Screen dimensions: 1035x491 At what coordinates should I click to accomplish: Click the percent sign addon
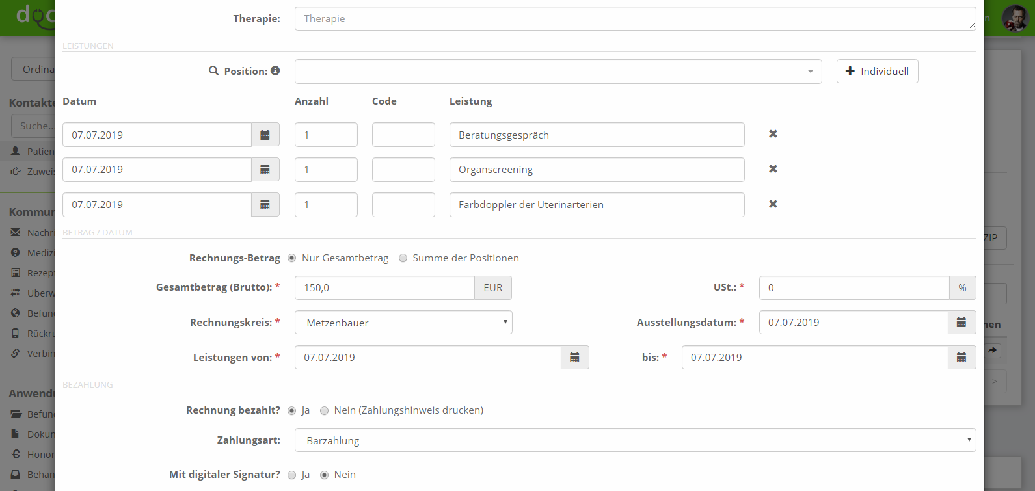coord(963,288)
